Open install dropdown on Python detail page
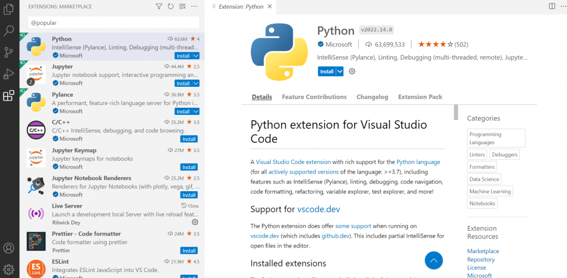This screenshot has width=567, height=278. 340,71
